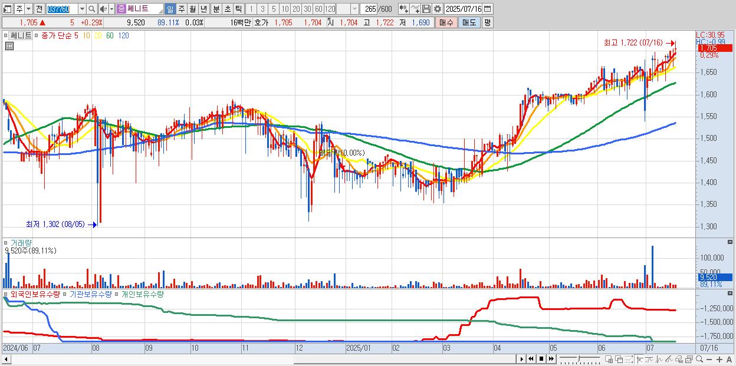Select the 5 interval button

[x=274, y=9]
